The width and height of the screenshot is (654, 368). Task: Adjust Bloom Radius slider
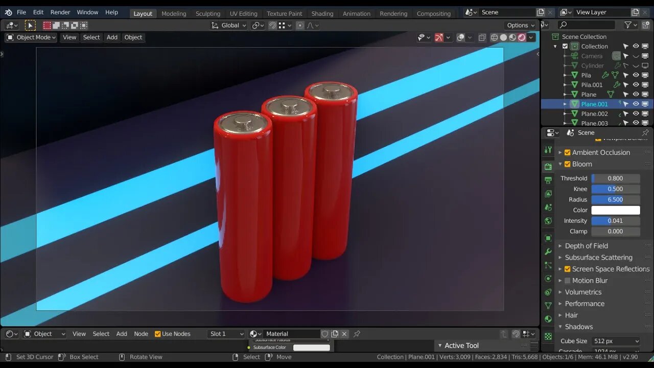pos(615,200)
